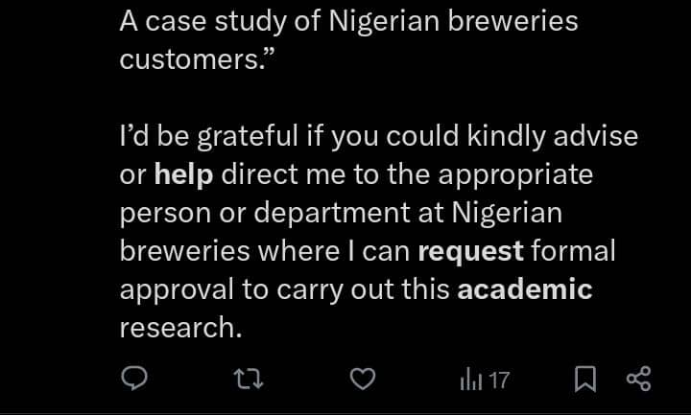Click the final word "research."
Viewport: 691px width, 415px height.
click(x=180, y=328)
